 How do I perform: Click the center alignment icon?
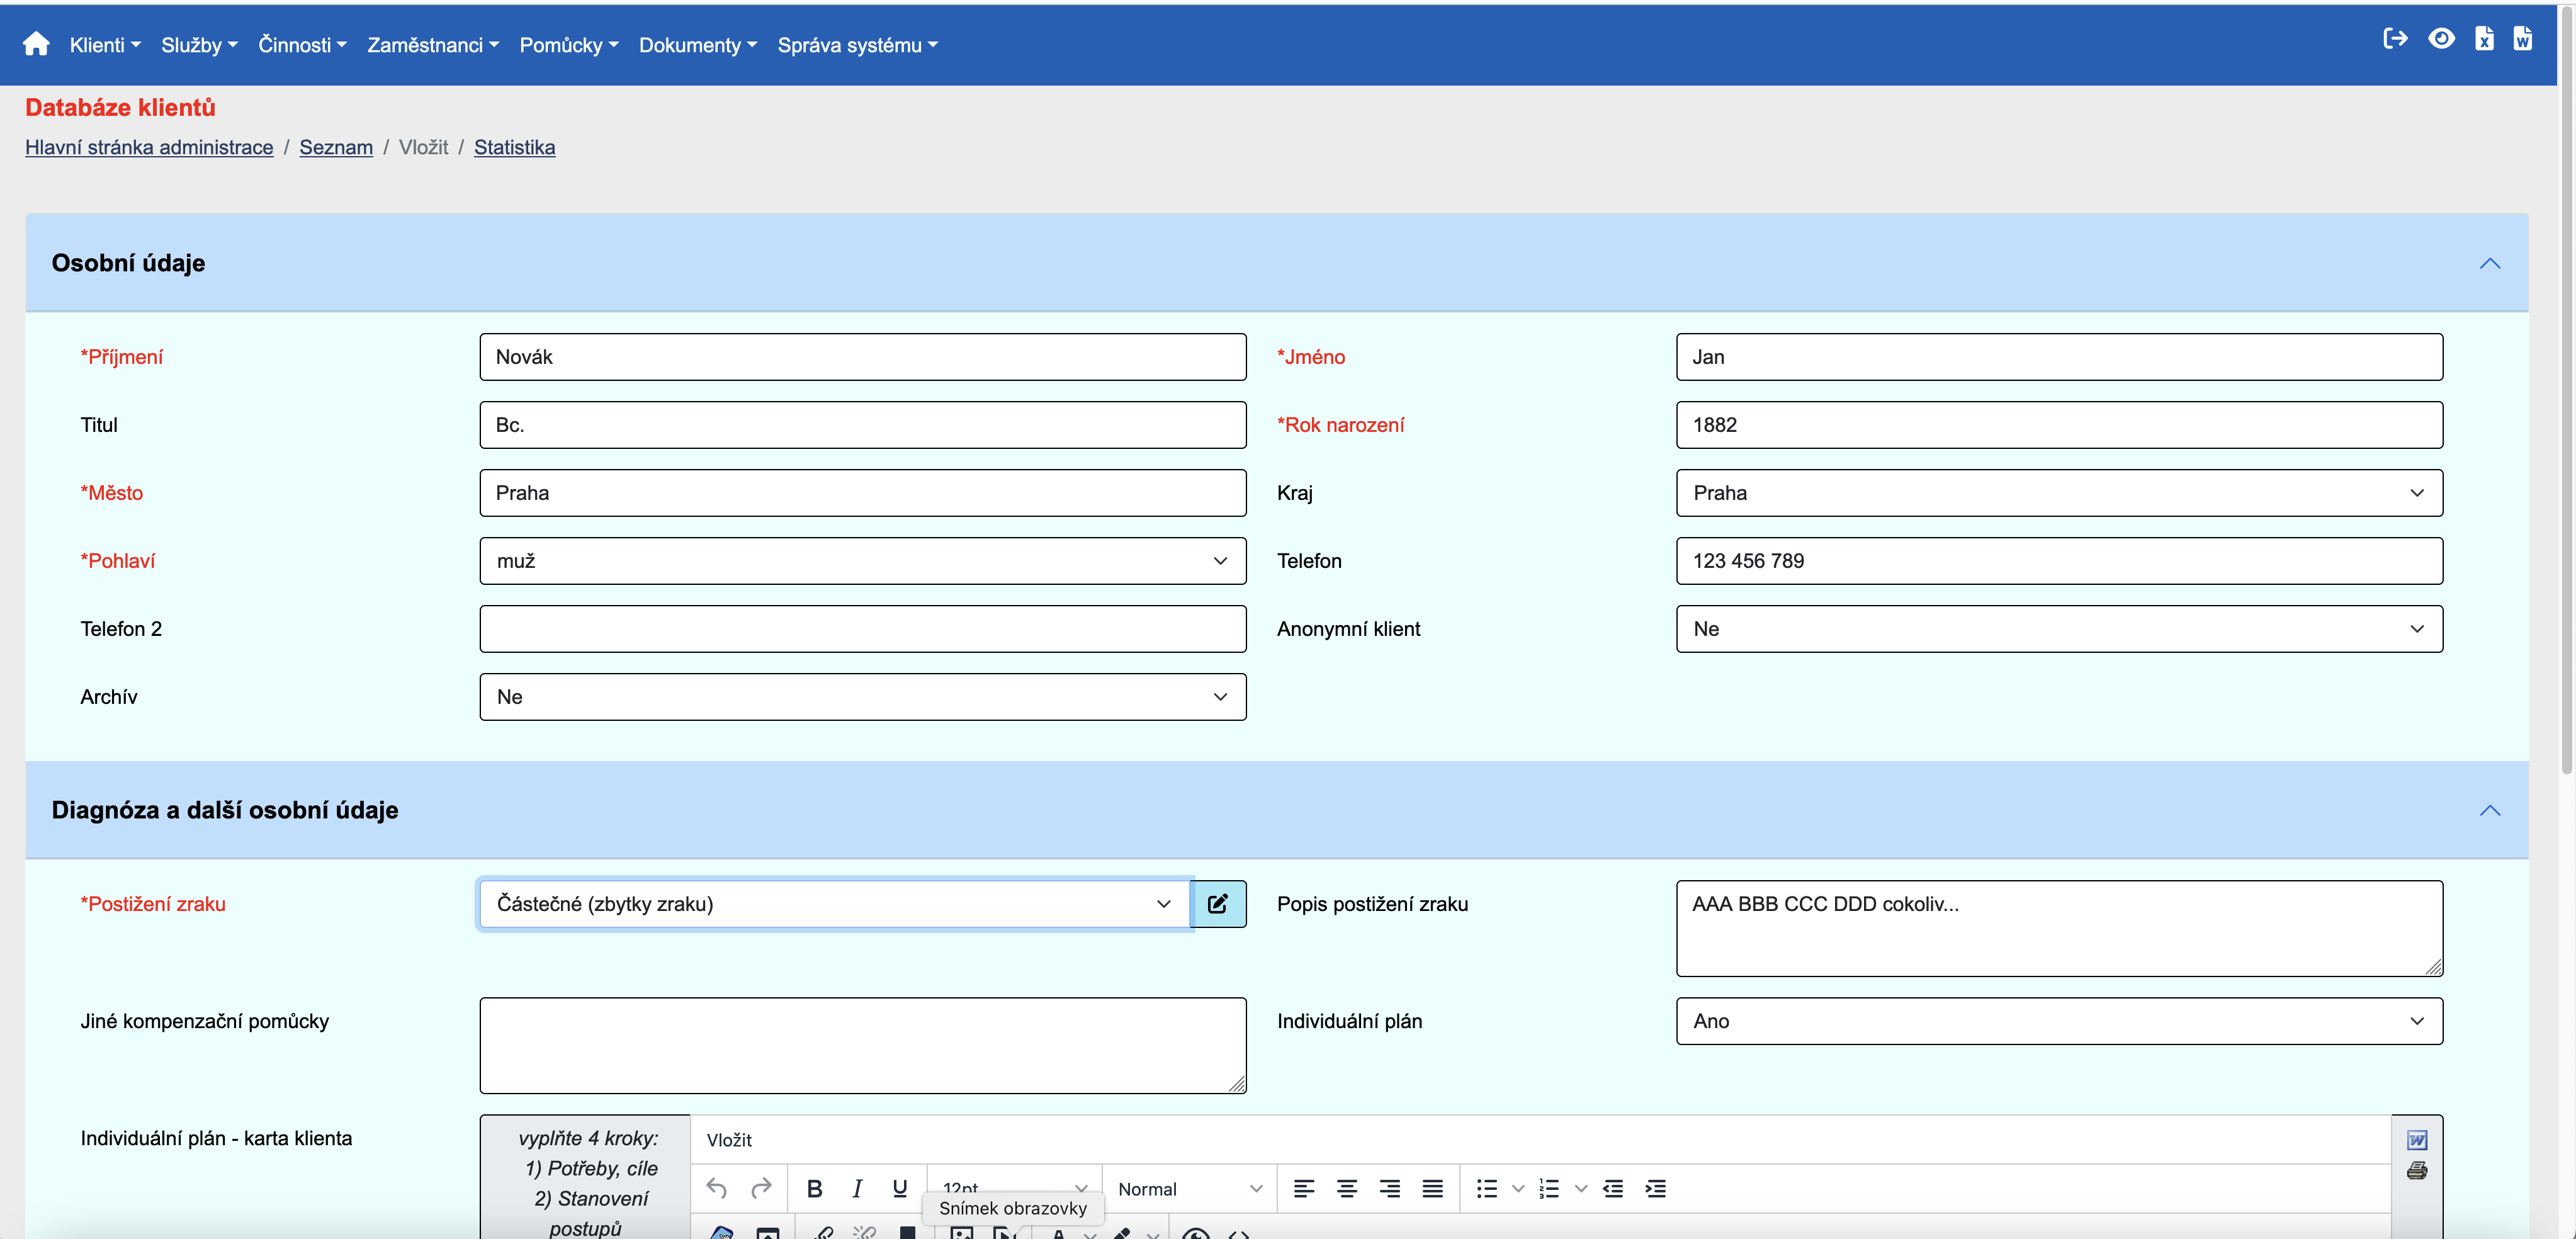click(1346, 1188)
